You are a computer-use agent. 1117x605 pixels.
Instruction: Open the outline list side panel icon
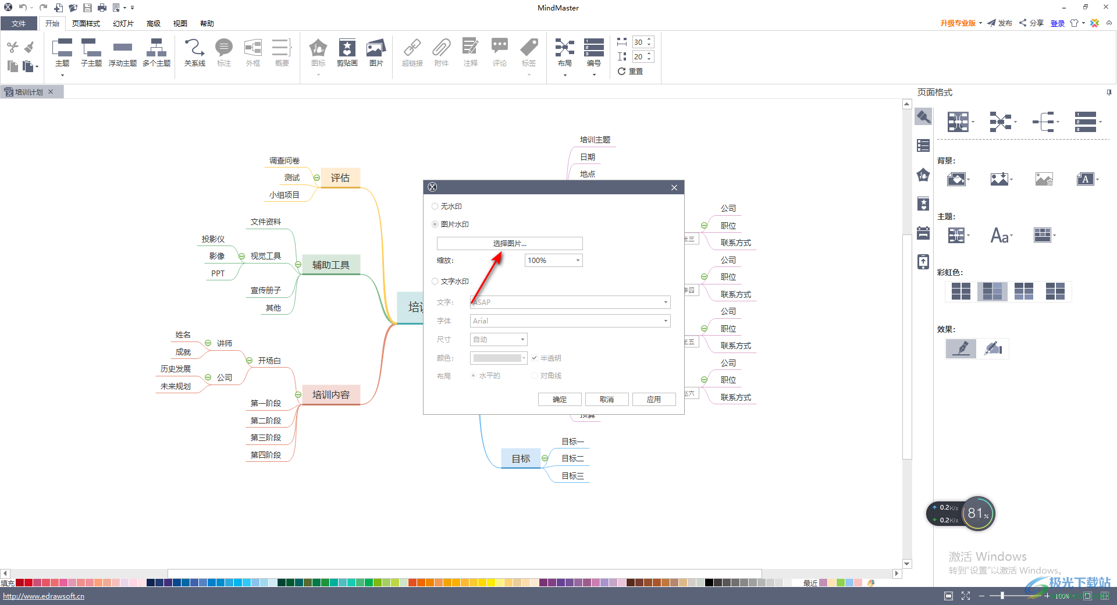click(x=923, y=145)
